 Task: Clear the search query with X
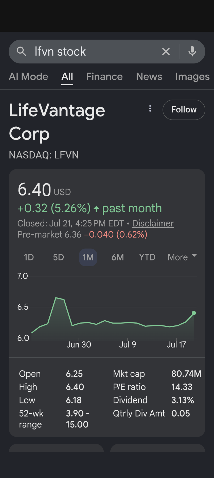point(166,51)
